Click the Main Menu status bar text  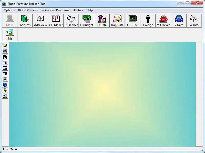click(10, 149)
